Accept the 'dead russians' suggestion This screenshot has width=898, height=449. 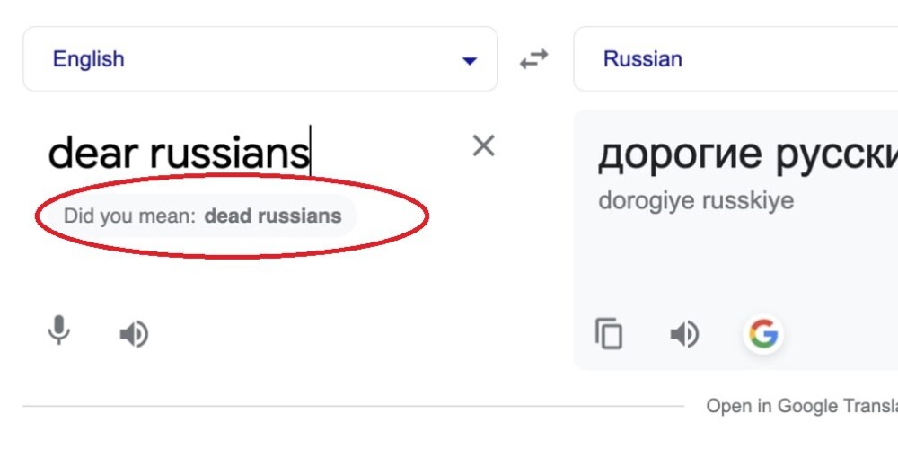point(273,216)
